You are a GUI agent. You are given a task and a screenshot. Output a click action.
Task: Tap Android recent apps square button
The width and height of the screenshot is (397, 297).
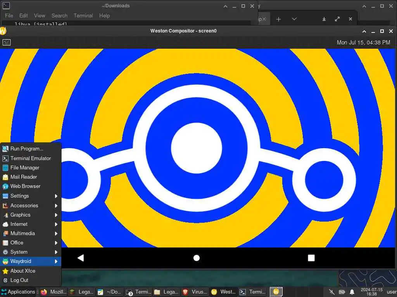click(x=311, y=258)
